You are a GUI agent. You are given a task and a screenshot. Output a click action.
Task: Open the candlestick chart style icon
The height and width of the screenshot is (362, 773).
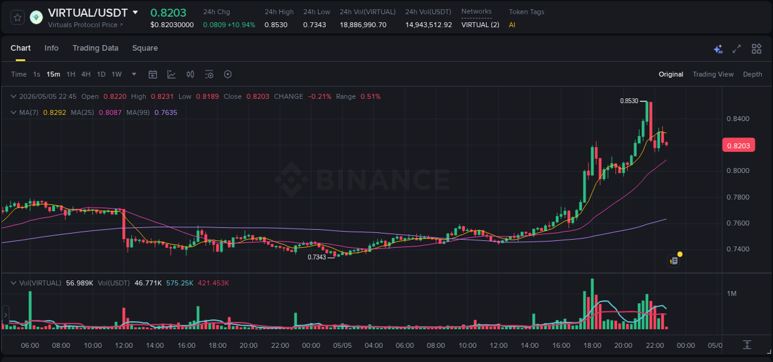click(190, 74)
